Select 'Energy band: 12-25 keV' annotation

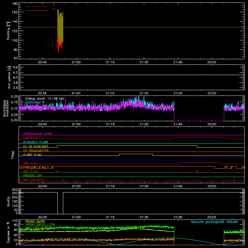[x=45, y=99]
